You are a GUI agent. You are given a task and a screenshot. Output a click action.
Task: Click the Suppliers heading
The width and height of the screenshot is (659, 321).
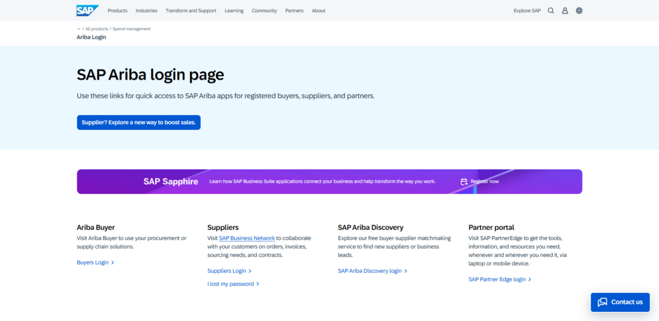pyautogui.click(x=223, y=227)
